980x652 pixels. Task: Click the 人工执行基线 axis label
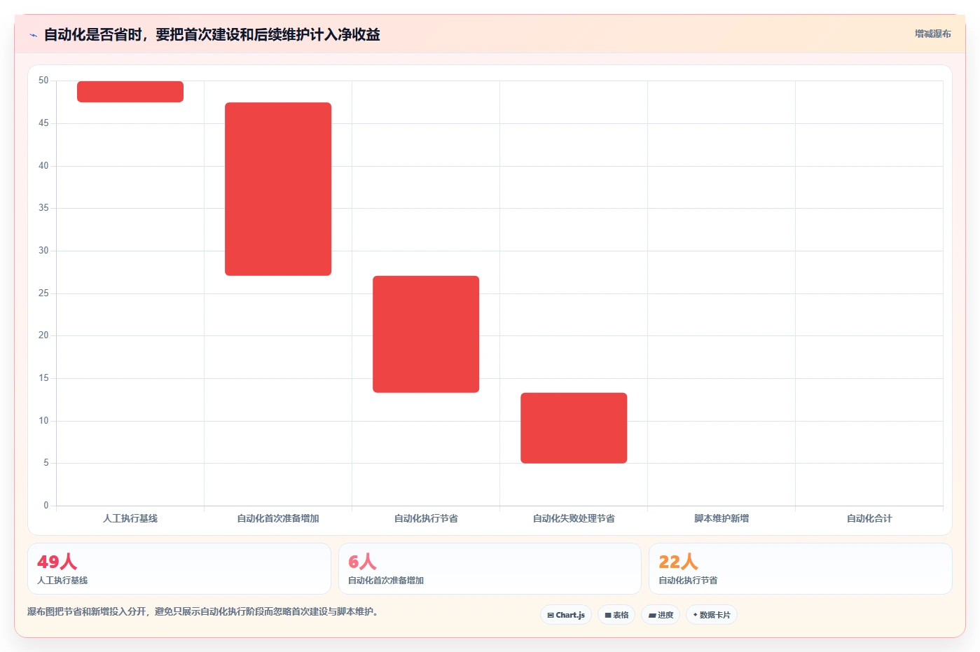pyautogui.click(x=130, y=518)
